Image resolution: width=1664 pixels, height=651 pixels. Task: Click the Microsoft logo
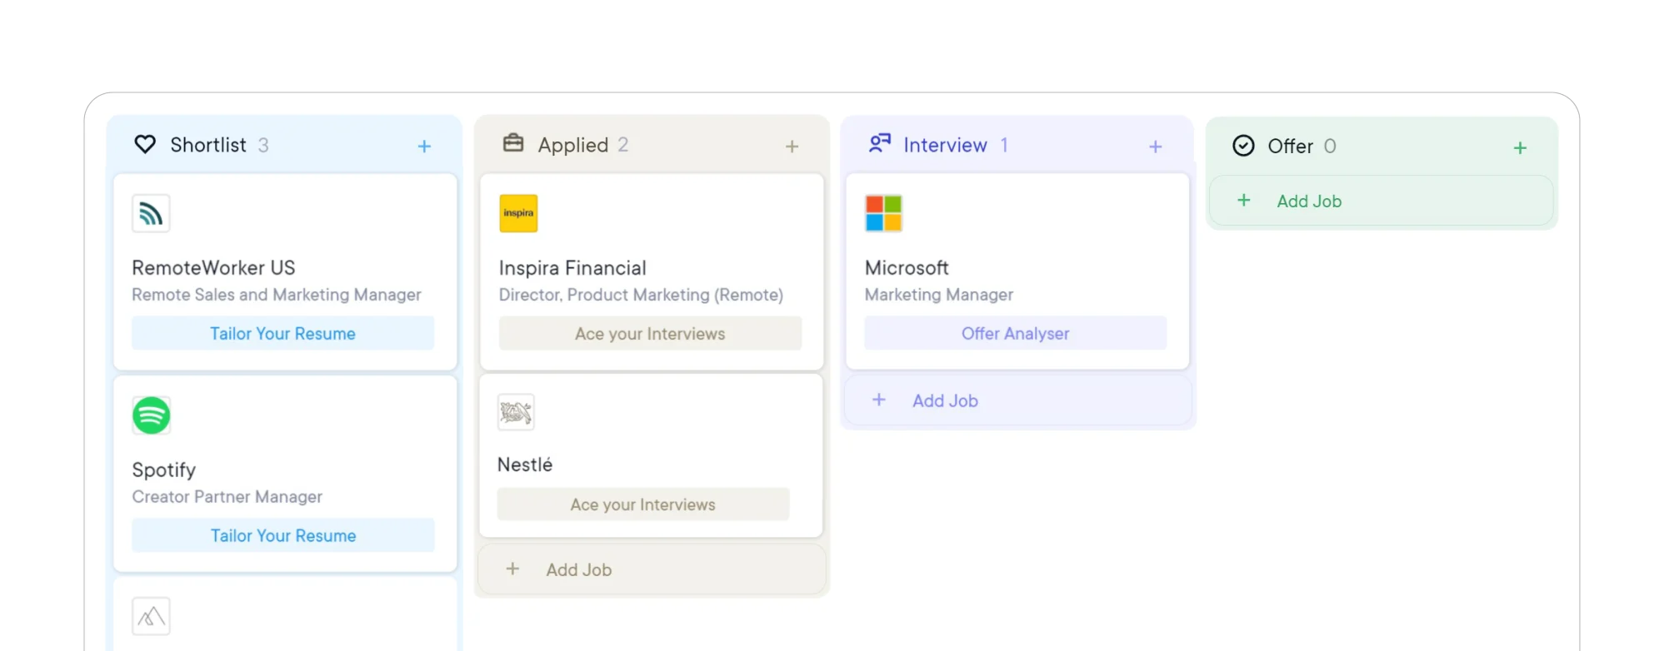point(884,213)
